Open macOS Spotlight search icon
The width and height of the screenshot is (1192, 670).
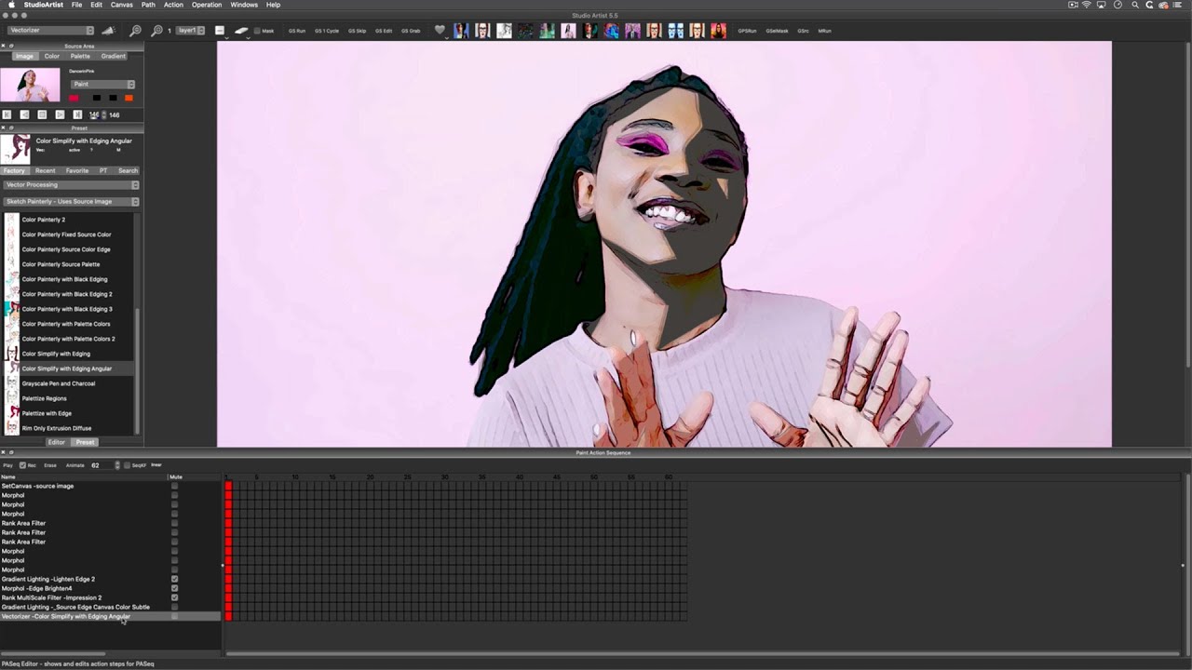coord(1134,5)
